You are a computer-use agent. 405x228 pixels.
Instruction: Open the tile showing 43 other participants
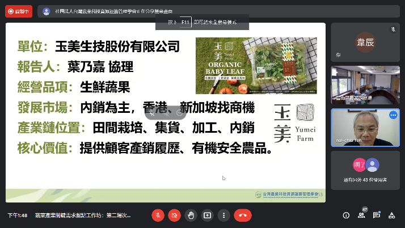tap(365, 170)
